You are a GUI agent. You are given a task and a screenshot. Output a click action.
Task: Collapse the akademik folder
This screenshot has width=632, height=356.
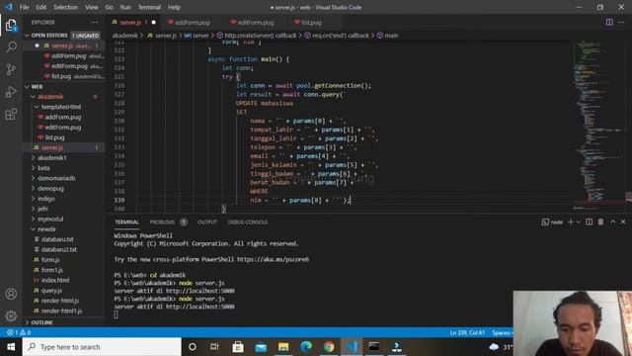(33, 97)
